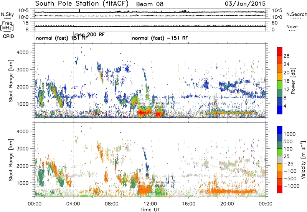Click the '100' velocity scale value
This screenshot has width=307, height=212.
(288, 149)
